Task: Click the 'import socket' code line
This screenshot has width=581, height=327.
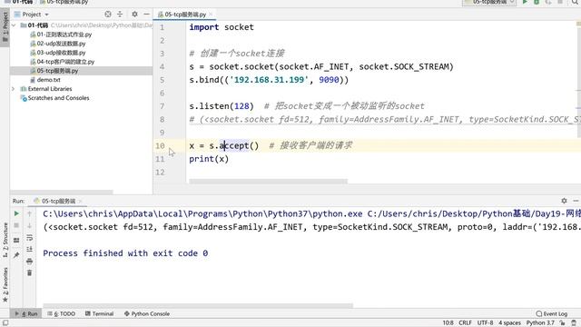Action: [x=222, y=27]
